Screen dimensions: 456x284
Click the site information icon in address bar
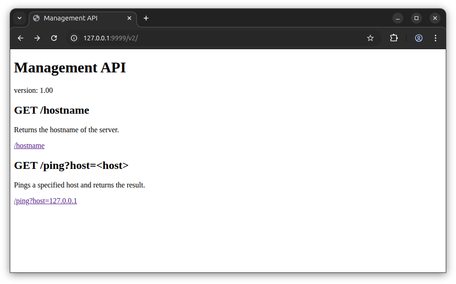coord(74,38)
